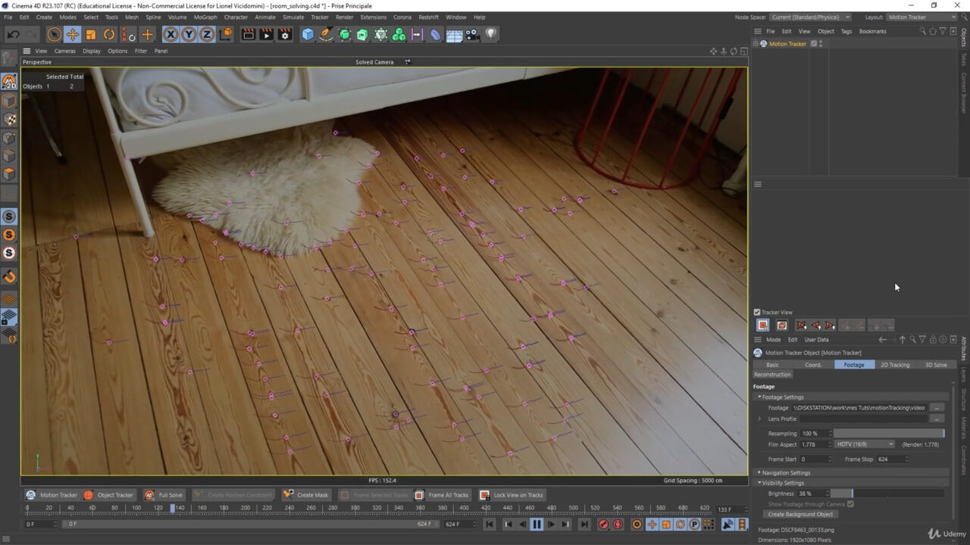The height and width of the screenshot is (545, 970).
Task: Uncheck the Tracker View checkbox
Action: tap(757, 312)
